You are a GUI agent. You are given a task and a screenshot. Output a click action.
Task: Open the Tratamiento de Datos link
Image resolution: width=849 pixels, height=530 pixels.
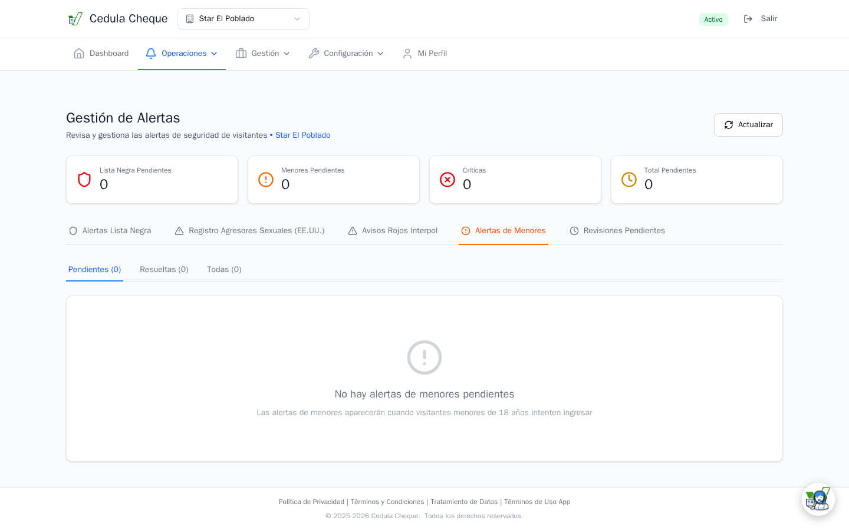click(464, 502)
